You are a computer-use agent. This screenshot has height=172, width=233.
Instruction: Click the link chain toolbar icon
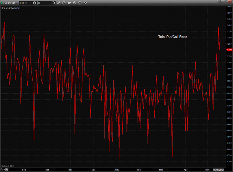85,3
